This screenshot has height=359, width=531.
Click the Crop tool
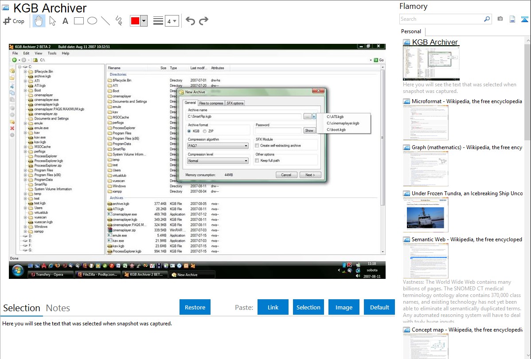[x=14, y=21]
